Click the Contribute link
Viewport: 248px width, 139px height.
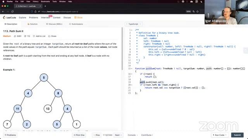pyautogui.click(x=147, y=135)
